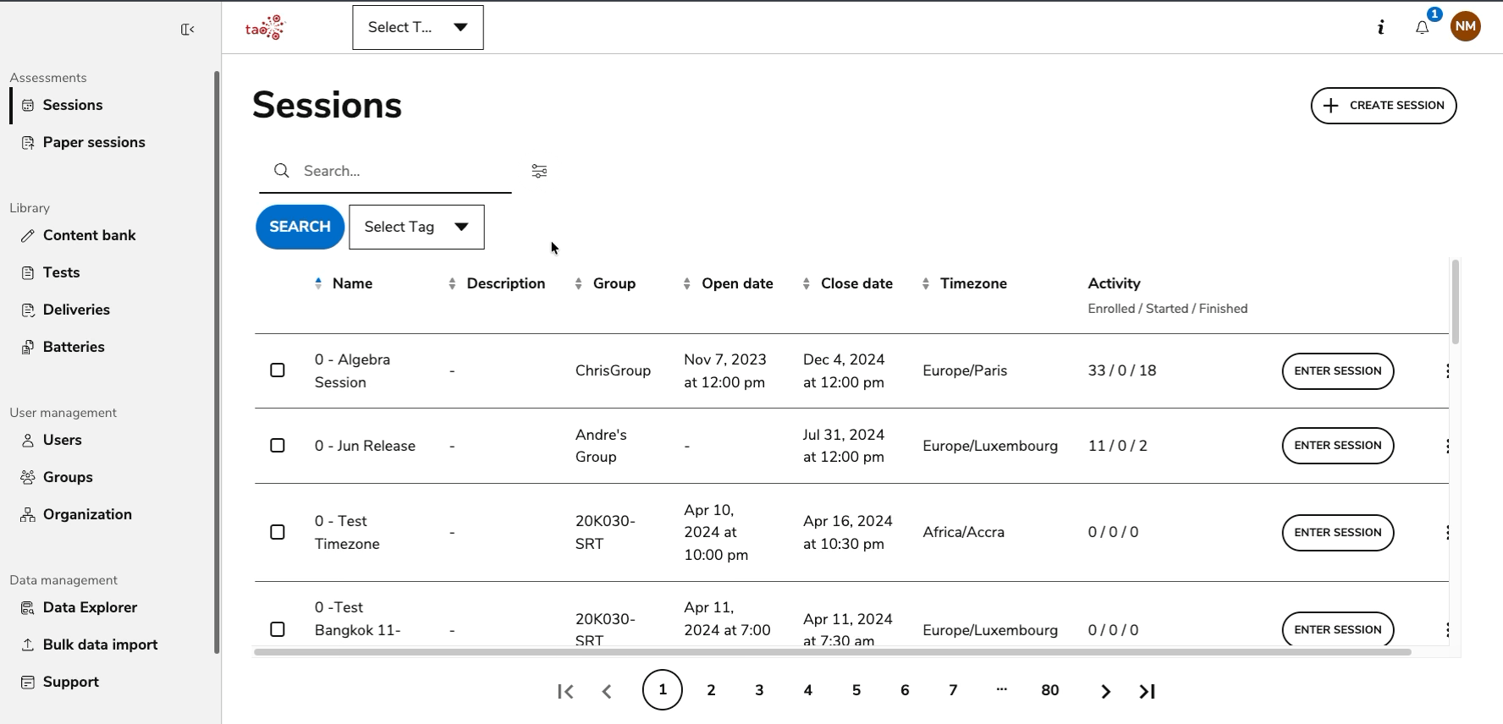The width and height of the screenshot is (1503, 724).
Task: Select the 0 - Jun Release checkbox
Action: click(278, 446)
